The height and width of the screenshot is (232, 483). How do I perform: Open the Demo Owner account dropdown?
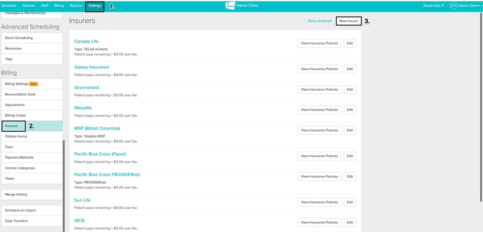click(470, 6)
